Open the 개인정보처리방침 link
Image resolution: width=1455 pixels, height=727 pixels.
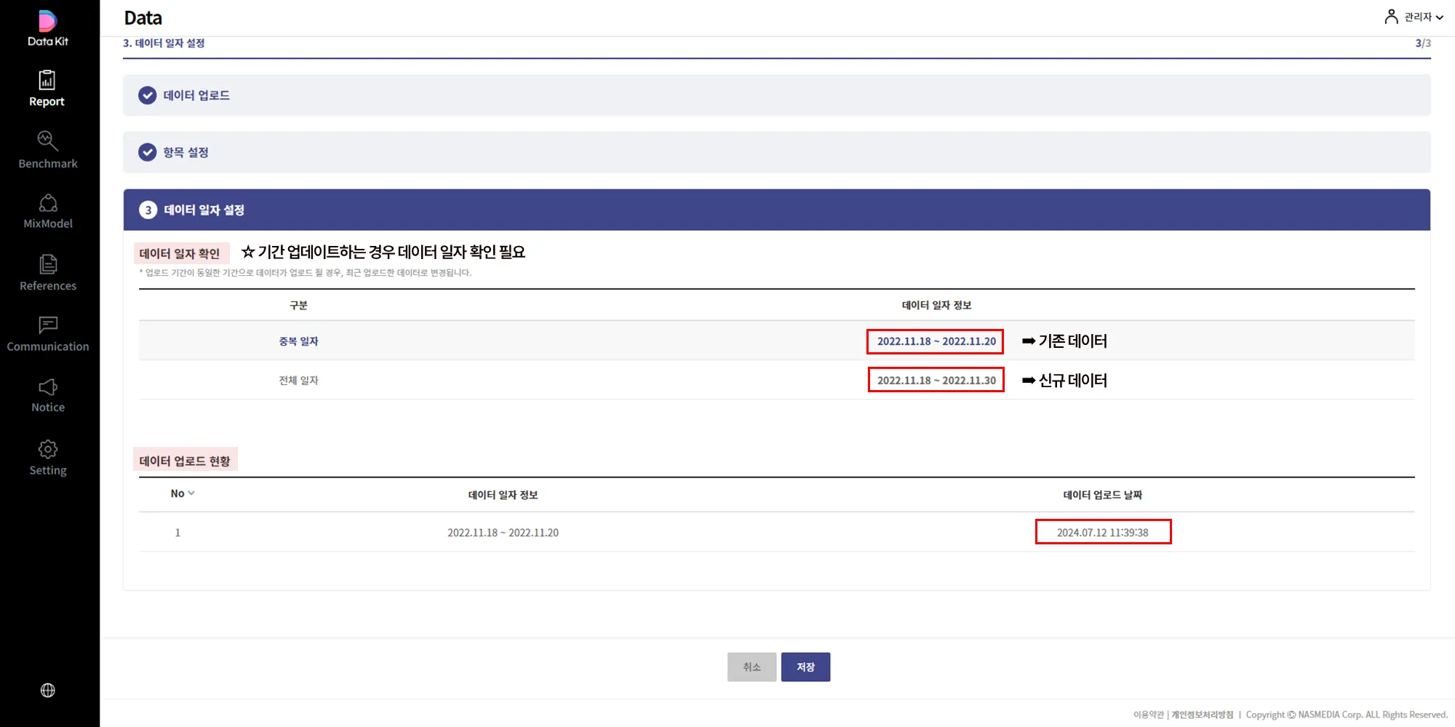pyautogui.click(x=1202, y=715)
